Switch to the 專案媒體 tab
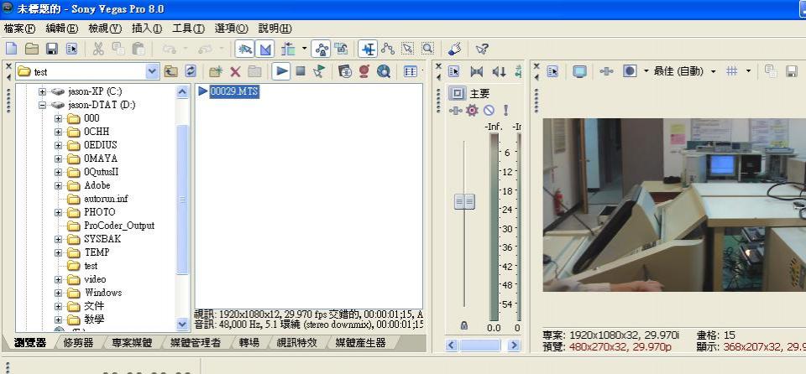The height and width of the screenshot is (374, 806). pos(132,343)
